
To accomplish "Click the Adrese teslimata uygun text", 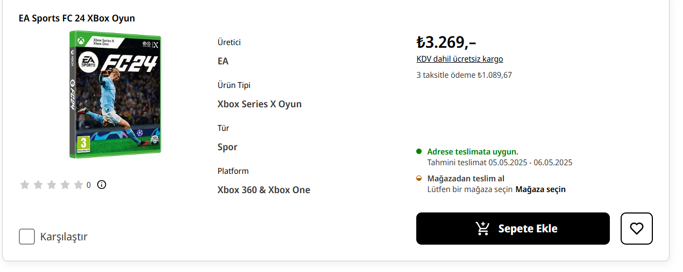I will [473, 152].
